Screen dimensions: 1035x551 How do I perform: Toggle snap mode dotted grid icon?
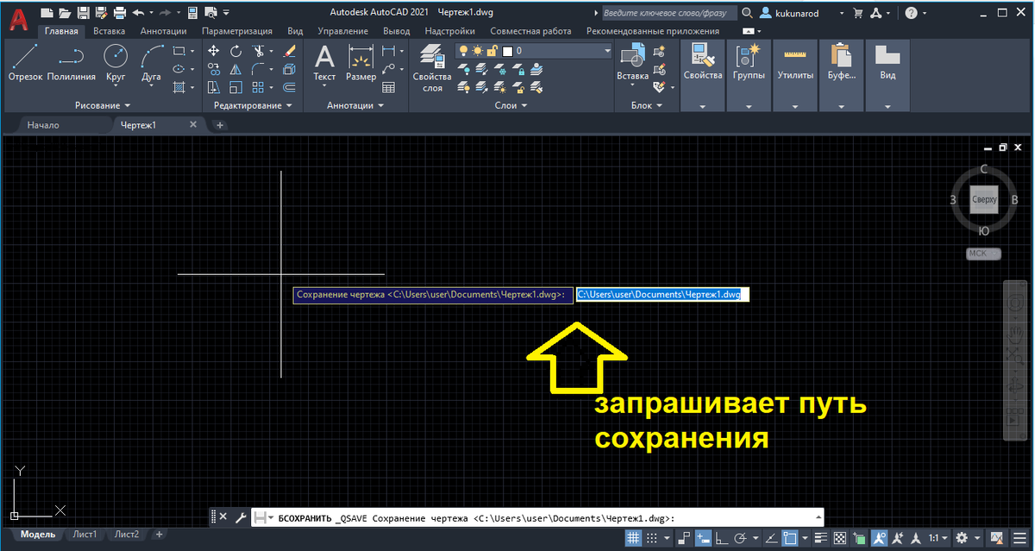click(653, 537)
